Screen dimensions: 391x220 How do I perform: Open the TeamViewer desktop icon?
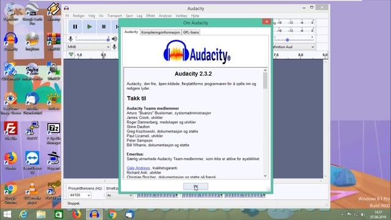(32, 163)
